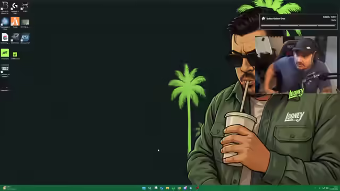Launch the orange triangle-logo desktop app
340x191 pixels.
(x=15, y=22)
